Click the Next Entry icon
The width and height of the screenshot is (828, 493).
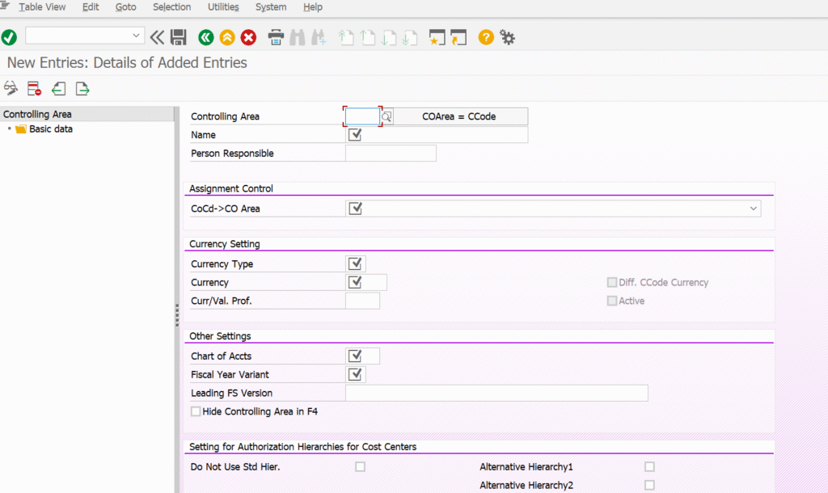click(x=82, y=88)
